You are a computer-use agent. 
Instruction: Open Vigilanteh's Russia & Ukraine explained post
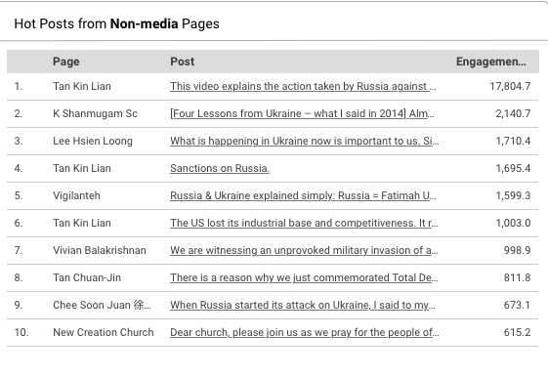303,195
